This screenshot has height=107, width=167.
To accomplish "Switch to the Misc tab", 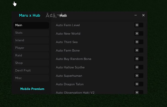I will (31, 78).
